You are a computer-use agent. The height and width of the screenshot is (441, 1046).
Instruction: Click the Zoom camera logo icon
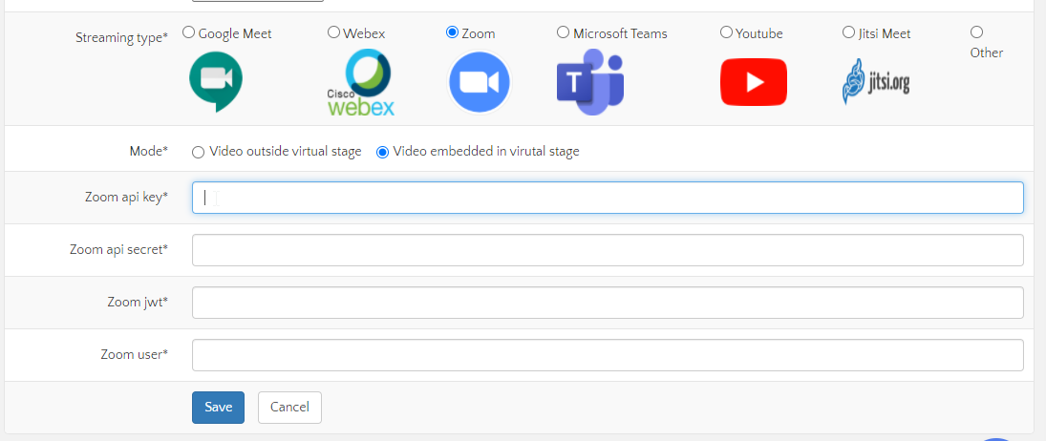coord(480,83)
